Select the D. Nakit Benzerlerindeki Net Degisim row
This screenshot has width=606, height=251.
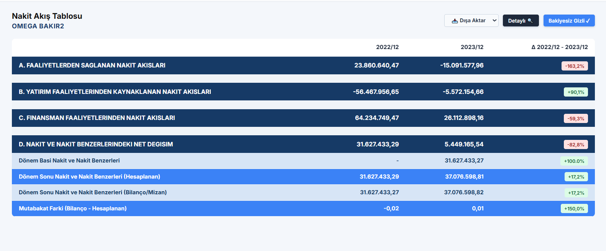[x=303, y=144]
